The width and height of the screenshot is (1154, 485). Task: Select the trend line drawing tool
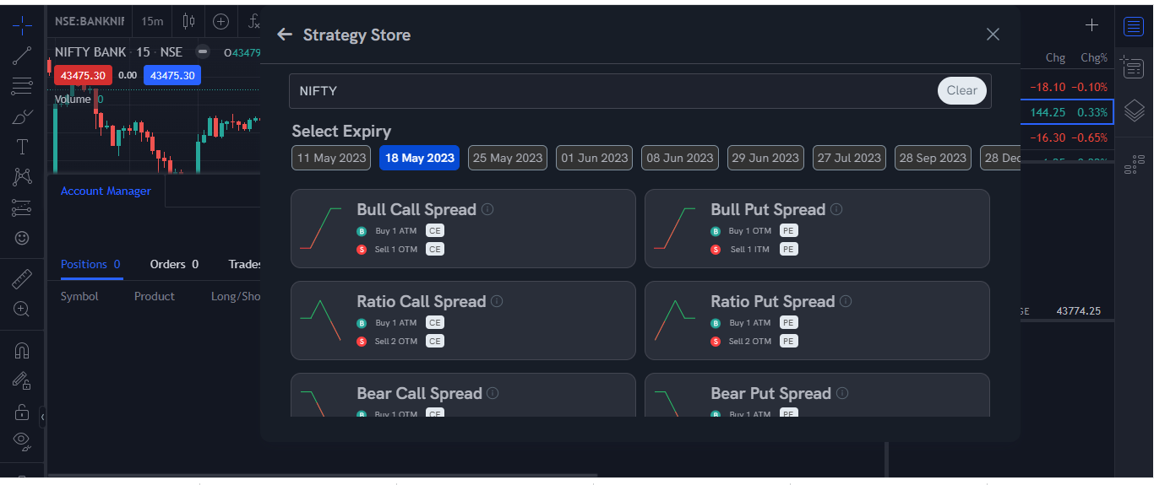(x=23, y=56)
